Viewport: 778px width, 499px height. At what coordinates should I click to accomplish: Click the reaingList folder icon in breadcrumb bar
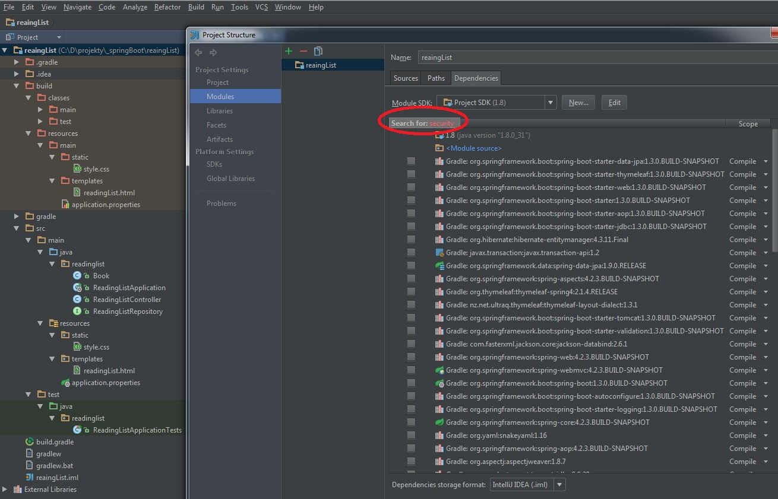[x=10, y=23]
